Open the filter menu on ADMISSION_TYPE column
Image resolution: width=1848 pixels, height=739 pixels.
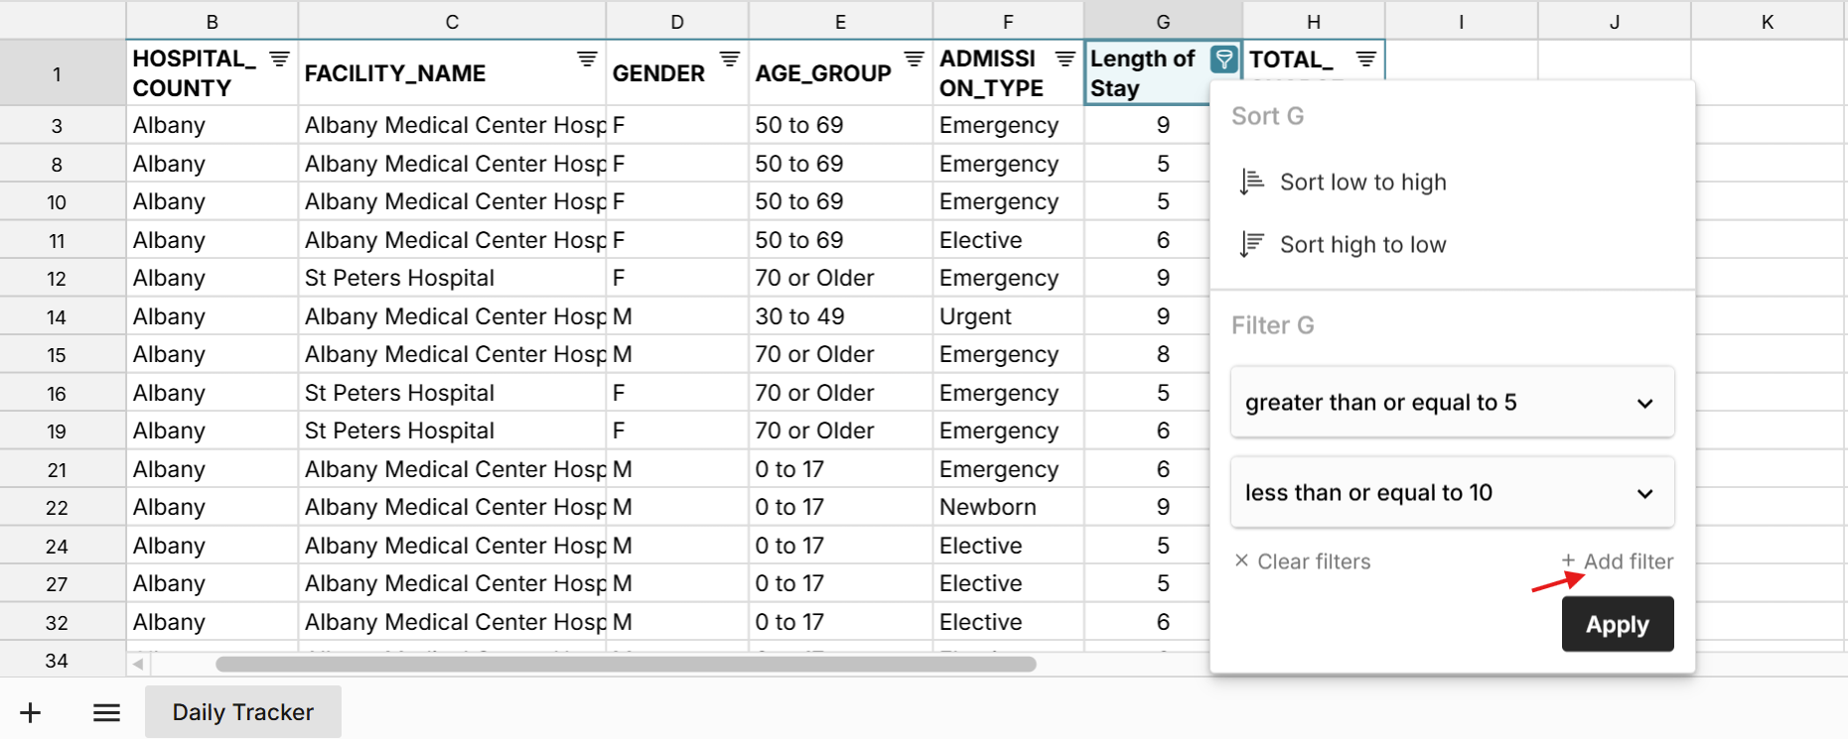click(x=1066, y=59)
